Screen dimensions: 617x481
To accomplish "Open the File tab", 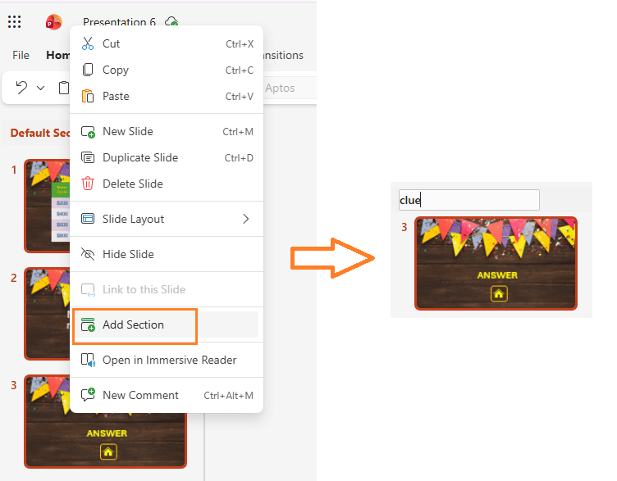I will click(x=21, y=55).
